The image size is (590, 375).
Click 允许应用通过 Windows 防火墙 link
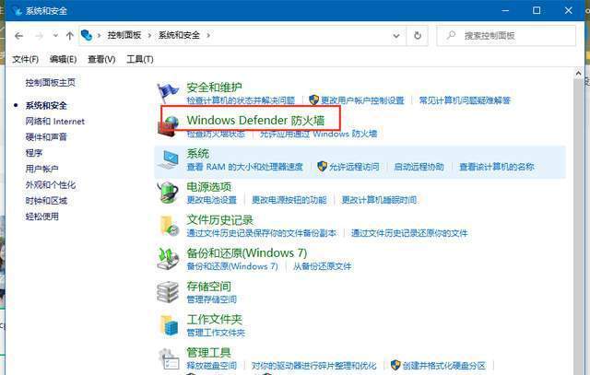click(318, 134)
